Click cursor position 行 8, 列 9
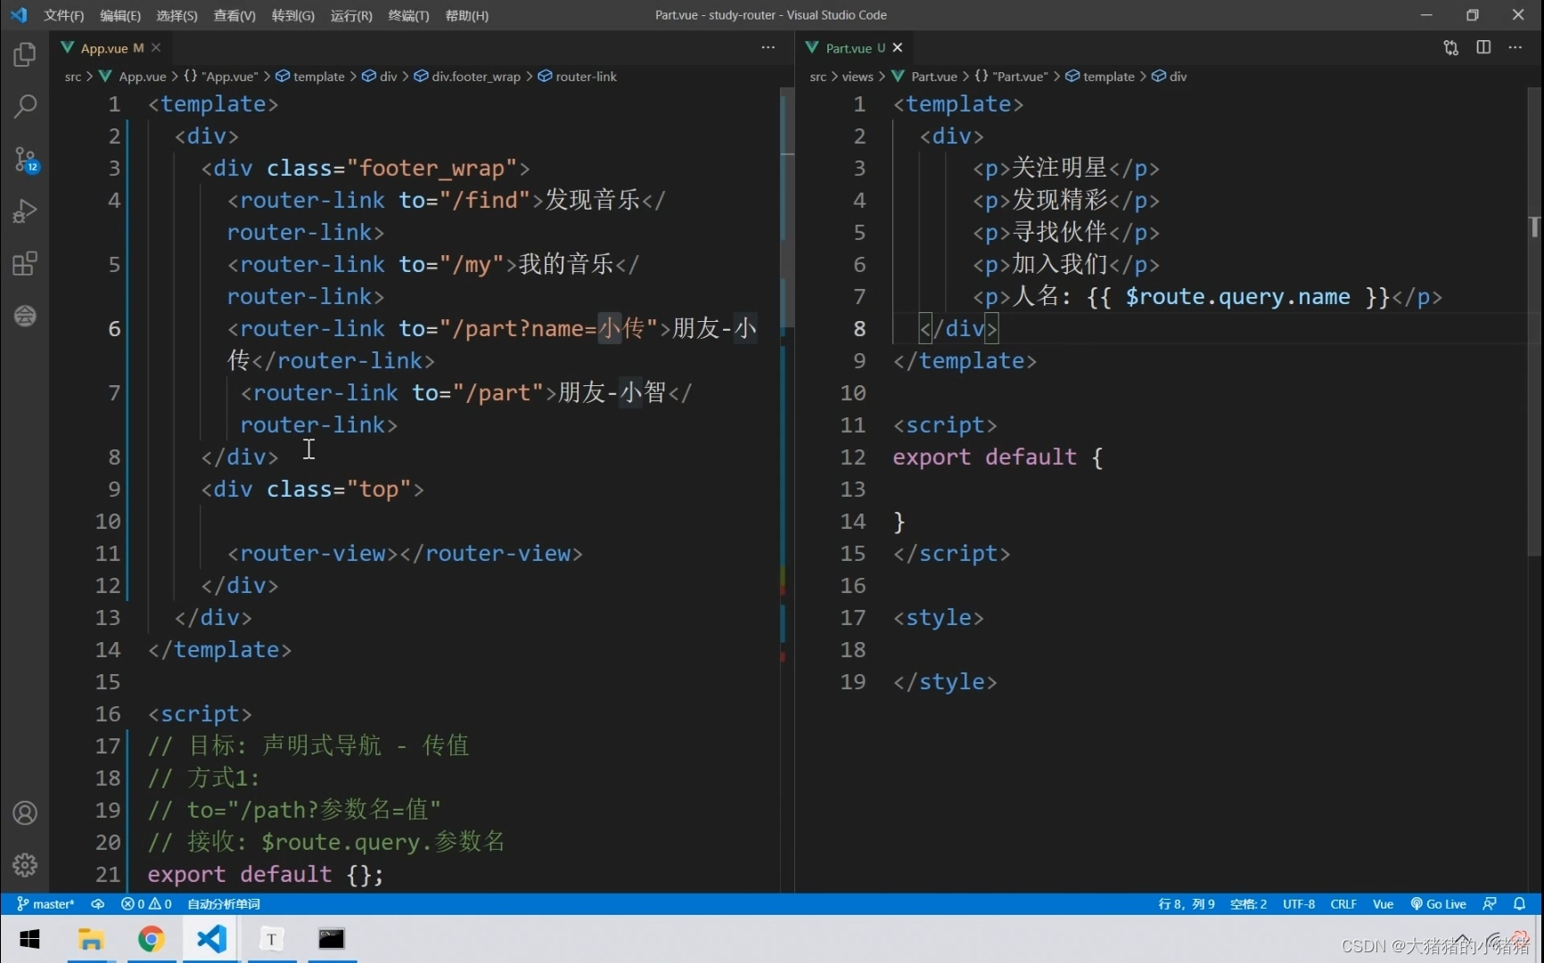This screenshot has width=1544, height=963. click(x=1187, y=904)
